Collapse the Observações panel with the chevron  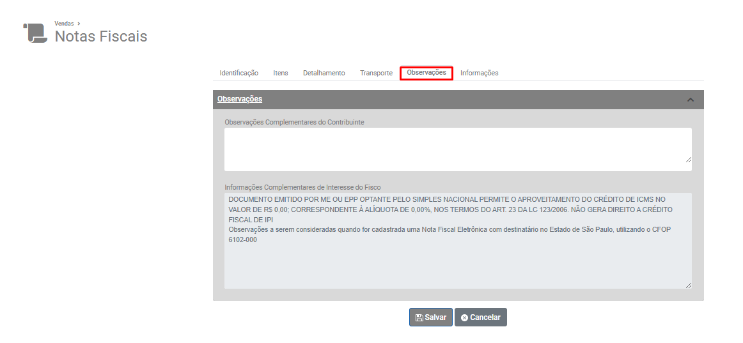pyautogui.click(x=691, y=100)
